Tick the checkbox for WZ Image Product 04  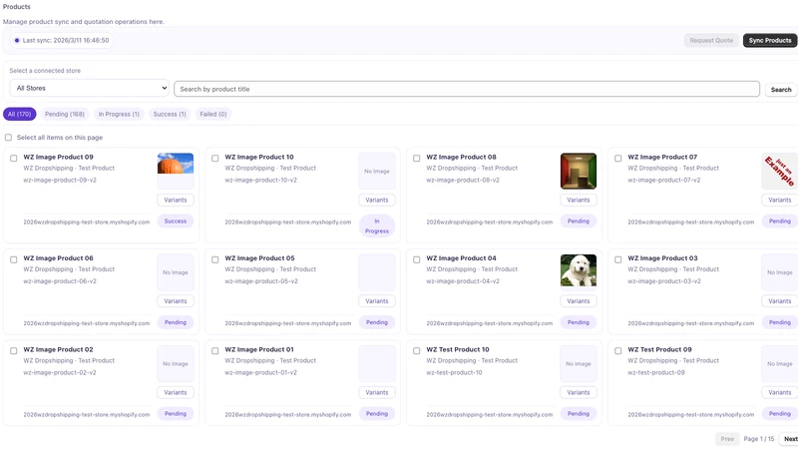click(x=417, y=259)
